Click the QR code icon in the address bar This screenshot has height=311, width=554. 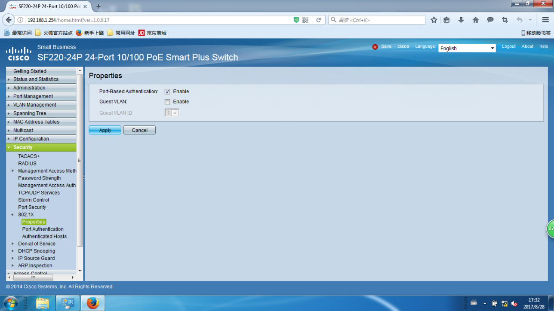tap(305, 20)
